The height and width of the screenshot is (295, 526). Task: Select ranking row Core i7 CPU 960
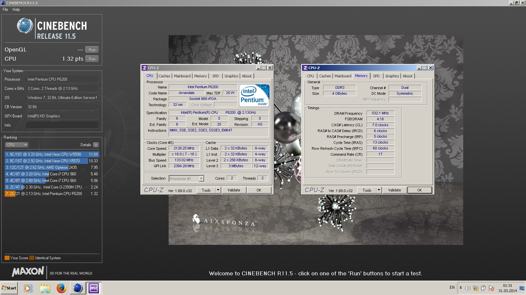[52, 174]
